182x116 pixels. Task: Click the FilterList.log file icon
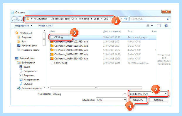click(x=52, y=63)
